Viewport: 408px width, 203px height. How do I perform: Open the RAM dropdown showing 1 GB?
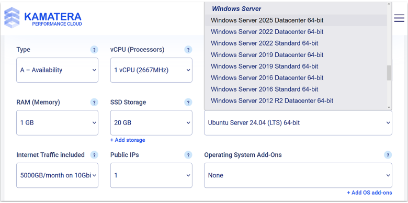(x=57, y=123)
